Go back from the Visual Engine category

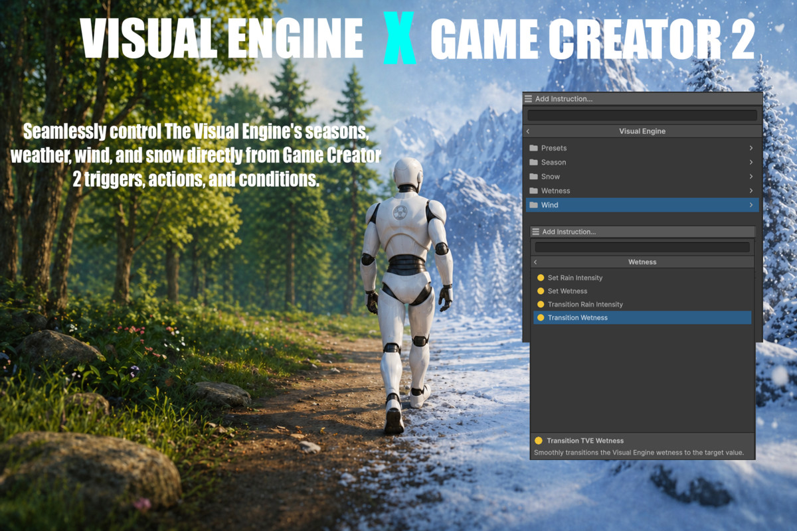click(529, 131)
